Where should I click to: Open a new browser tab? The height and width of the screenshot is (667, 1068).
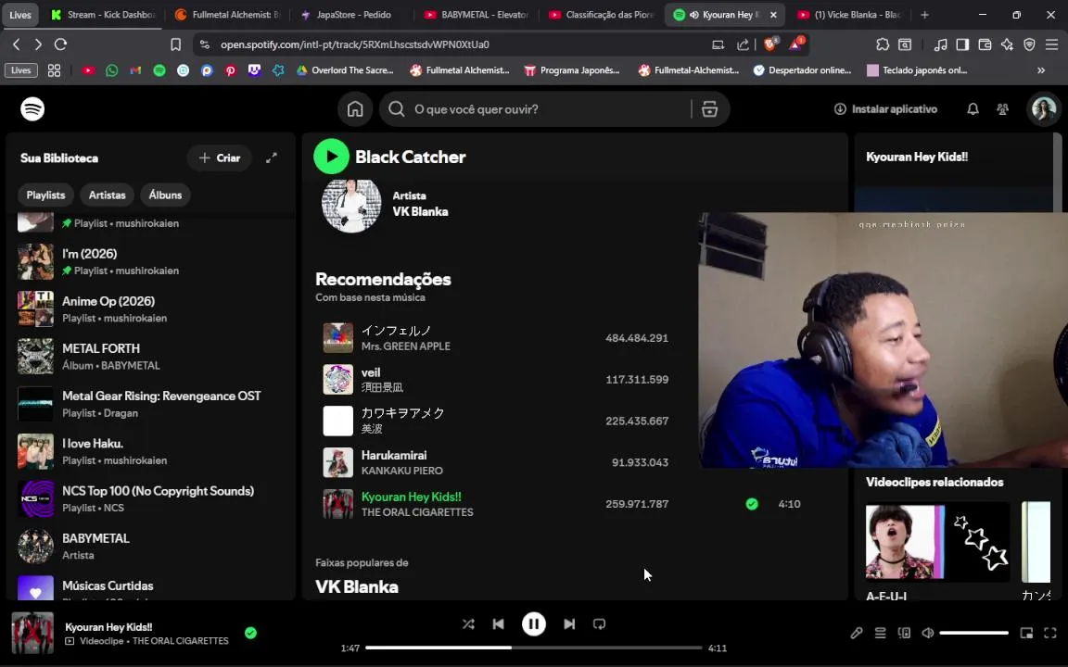pos(924,14)
